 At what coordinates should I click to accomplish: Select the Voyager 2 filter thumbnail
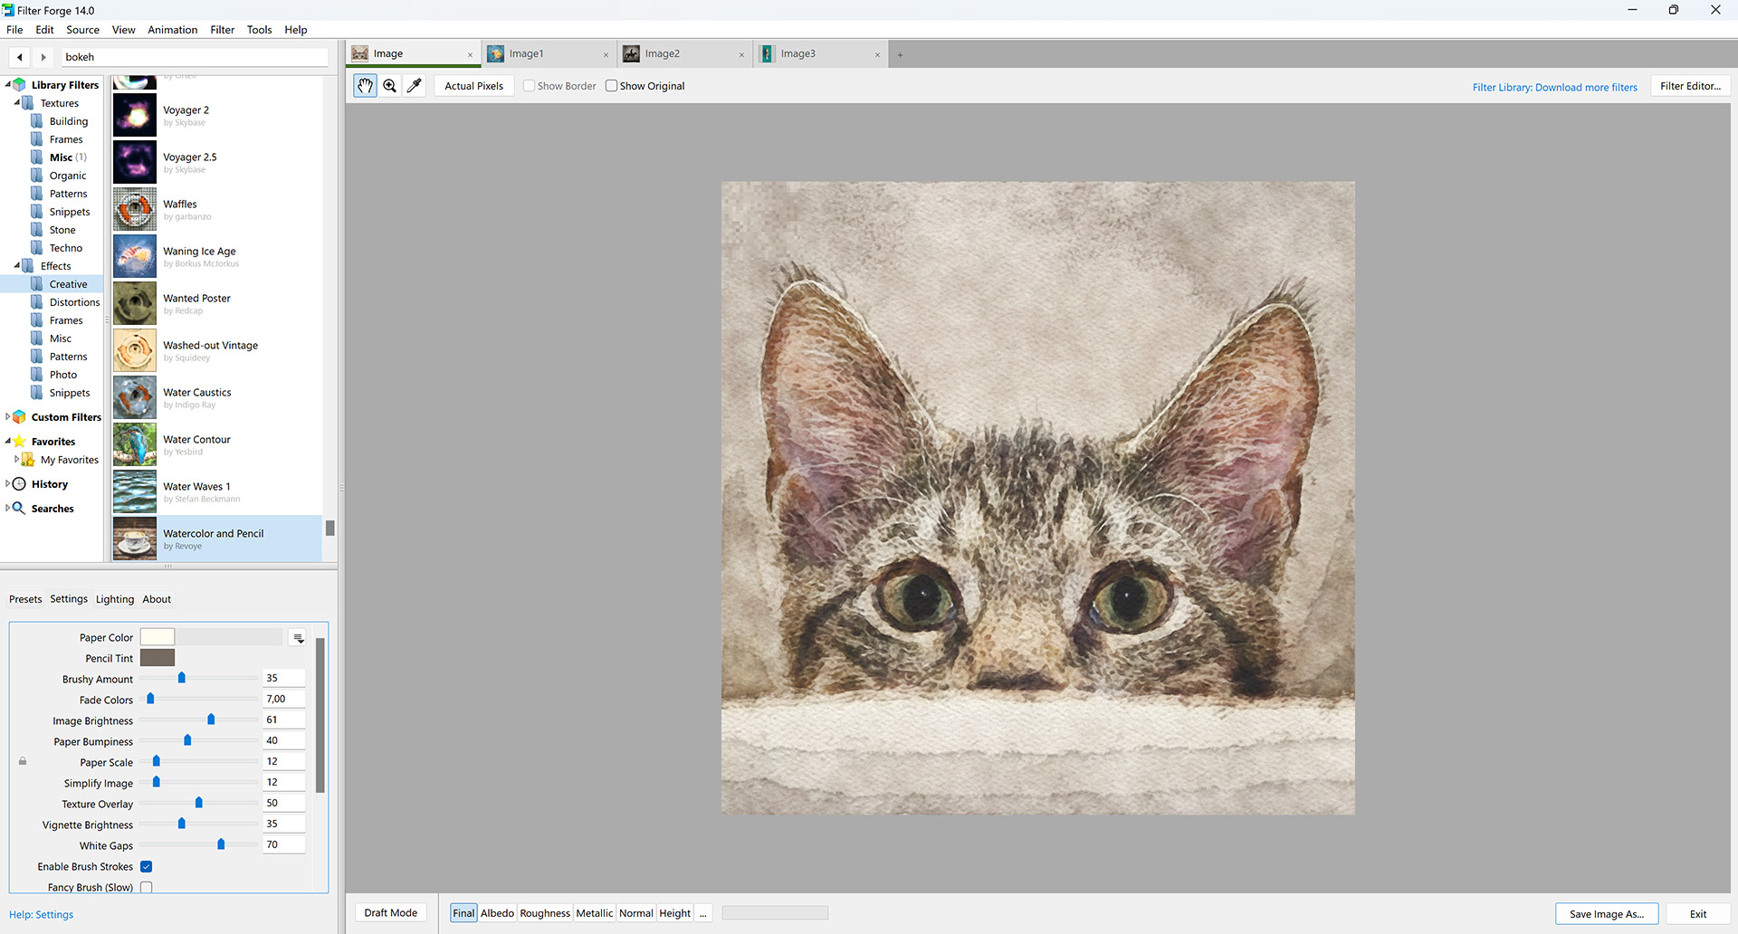pos(135,115)
